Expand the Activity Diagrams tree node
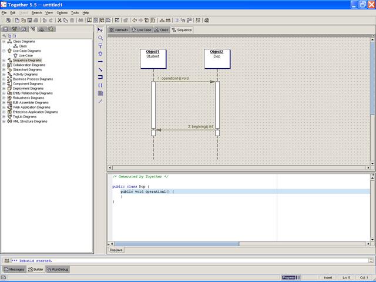Screen dimensions: 376x282 click(x=4, y=75)
